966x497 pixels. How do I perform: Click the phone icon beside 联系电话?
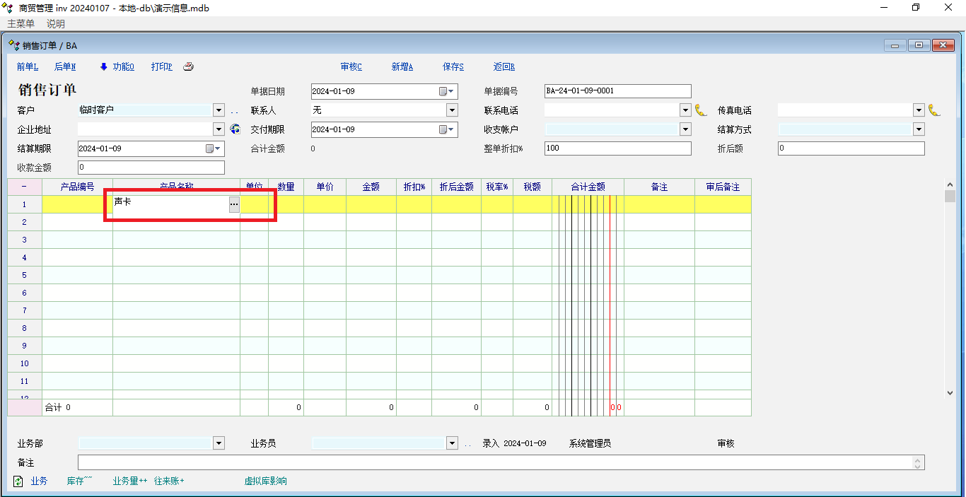tap(700, 110)
